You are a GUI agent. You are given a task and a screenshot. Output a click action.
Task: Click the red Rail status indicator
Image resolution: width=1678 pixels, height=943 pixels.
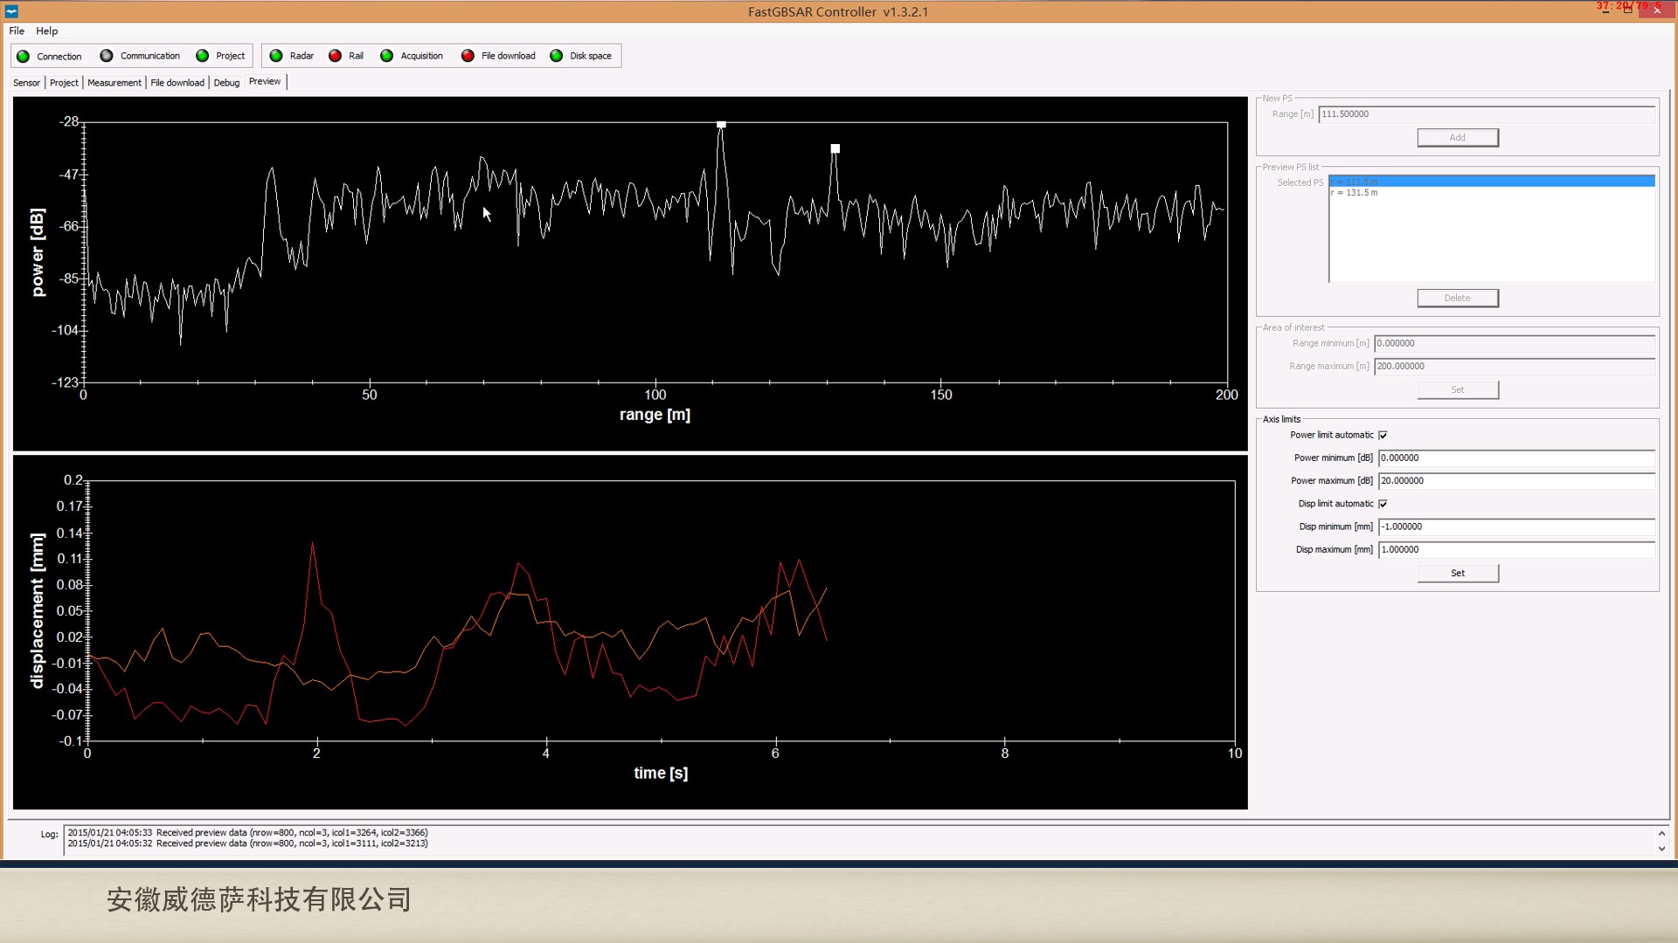(x=335, y=56)
